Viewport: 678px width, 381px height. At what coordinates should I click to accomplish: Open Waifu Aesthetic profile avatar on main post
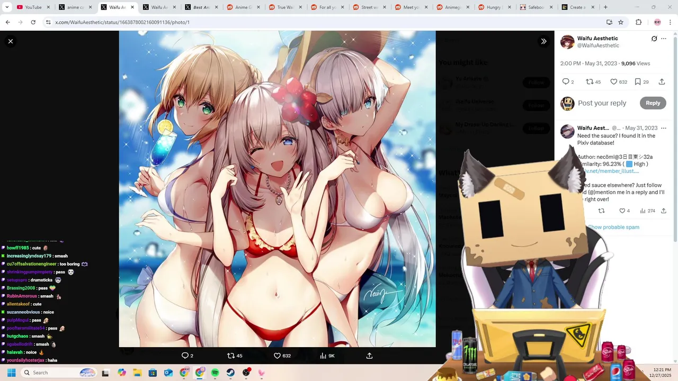pos(567,42)
